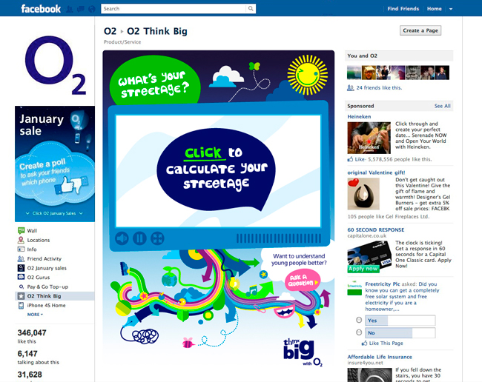Click the first friend thumbnail under You and O2
The image size is (482, 382).
(354, 73)
